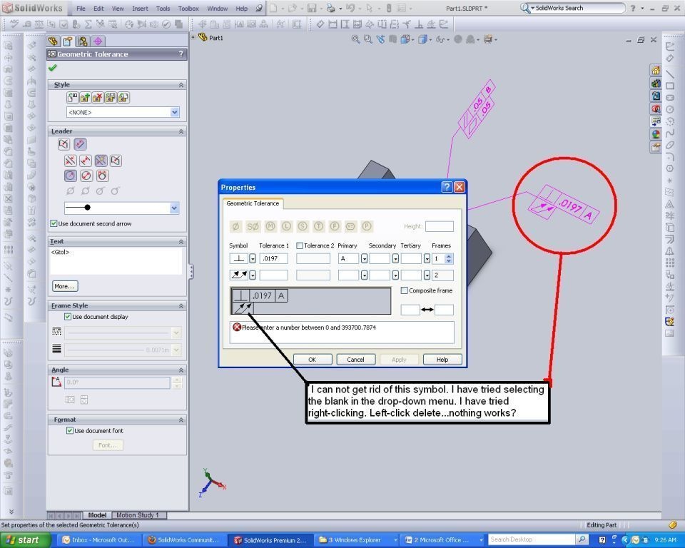
Task: Click the Load Style icon
Action: point(123,98)
